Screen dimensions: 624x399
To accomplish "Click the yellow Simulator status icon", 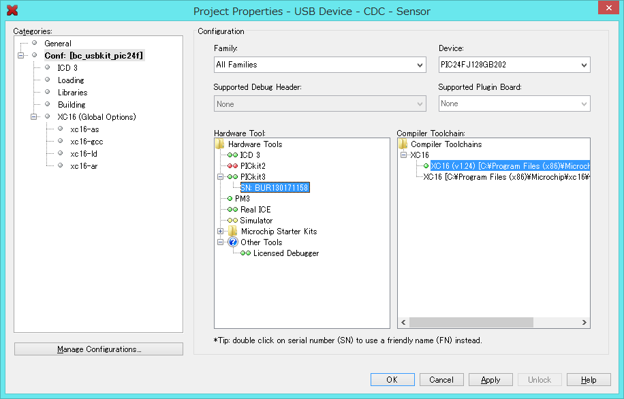I will point(232,221).
